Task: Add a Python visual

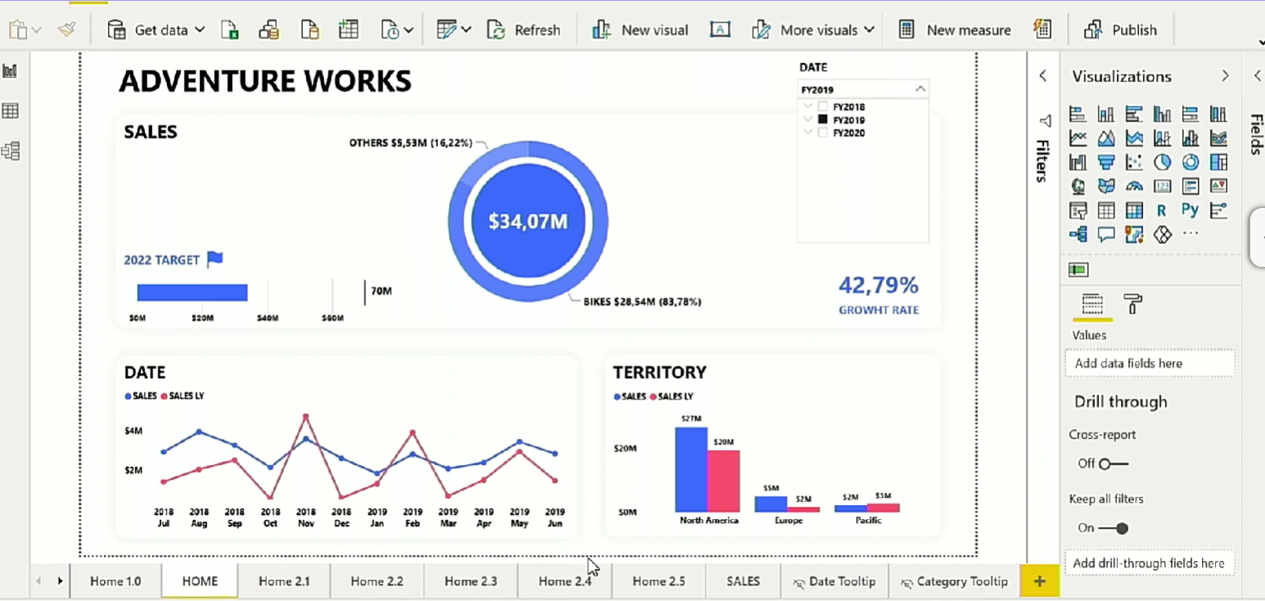Action: click(1190, 210)
